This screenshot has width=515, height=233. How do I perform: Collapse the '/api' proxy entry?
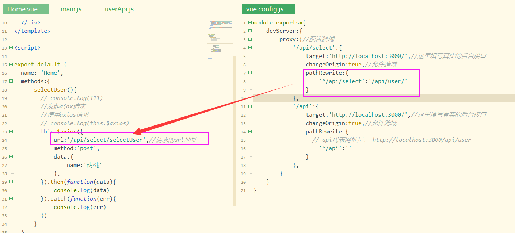click(x=250, y=106)
